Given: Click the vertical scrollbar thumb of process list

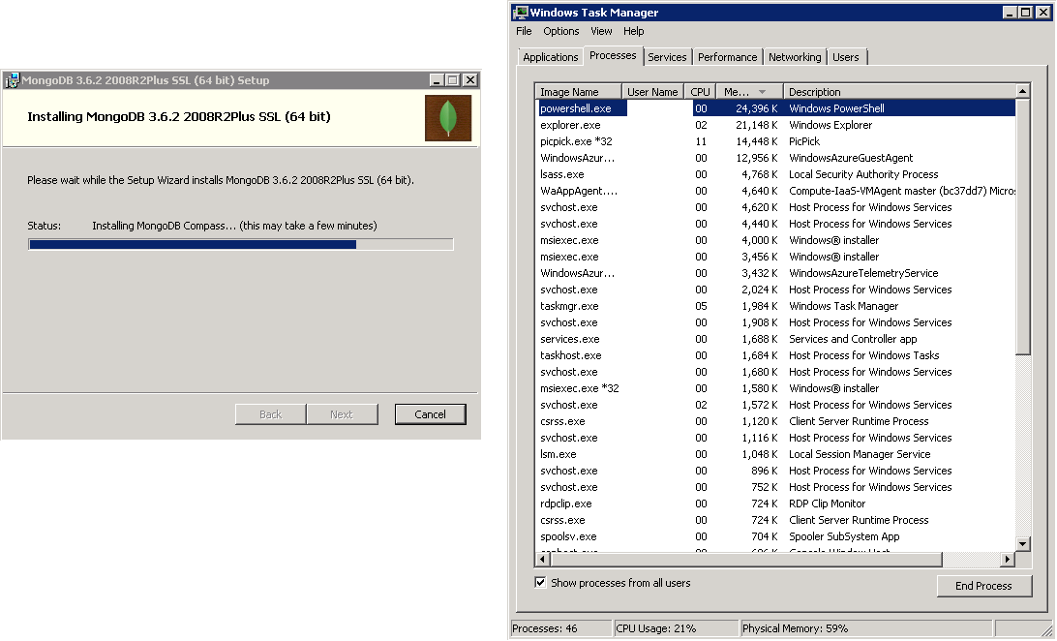Looking at the screenshot, I should pyautogui.click(x=1022, y=227).
